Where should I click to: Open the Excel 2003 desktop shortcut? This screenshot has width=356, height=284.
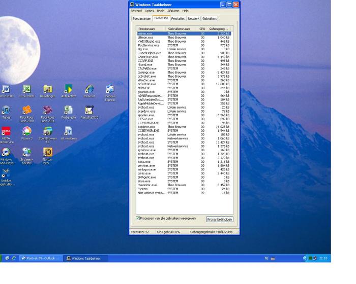pos(26,90)
